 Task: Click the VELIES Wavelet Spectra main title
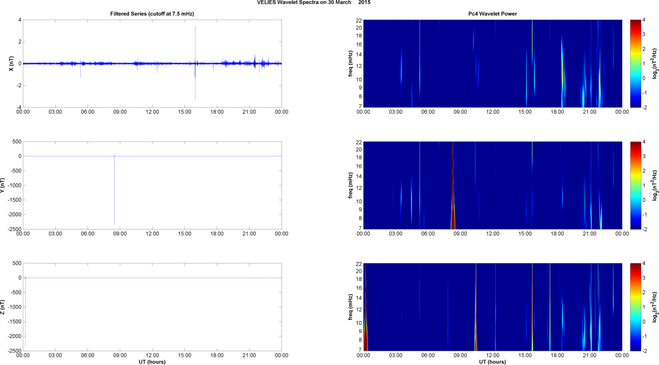click(x=314, y=3)
